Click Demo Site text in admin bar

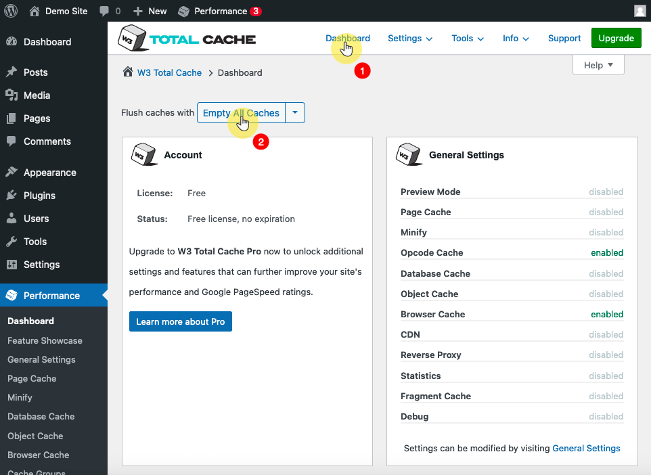click(66, 12)
